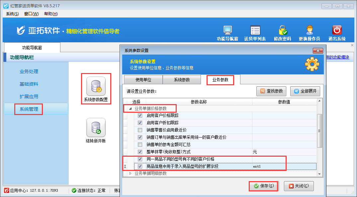Image resolution: width=357 pixels, height=197 pixels.
Task: Click the 查找参数 search button
Action: tap(272, 91)
